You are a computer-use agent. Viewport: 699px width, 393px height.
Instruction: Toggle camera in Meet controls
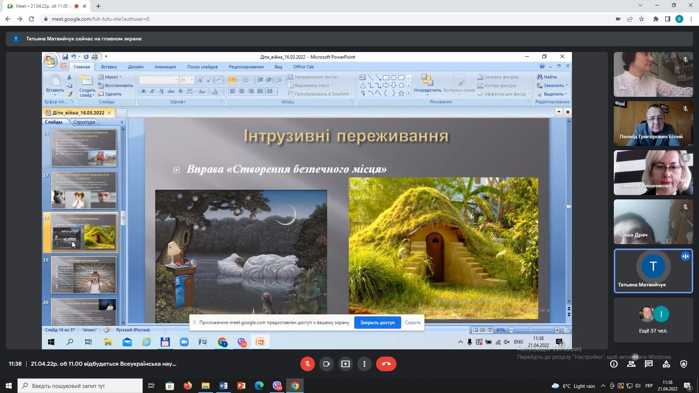click(x=327, y=364)
